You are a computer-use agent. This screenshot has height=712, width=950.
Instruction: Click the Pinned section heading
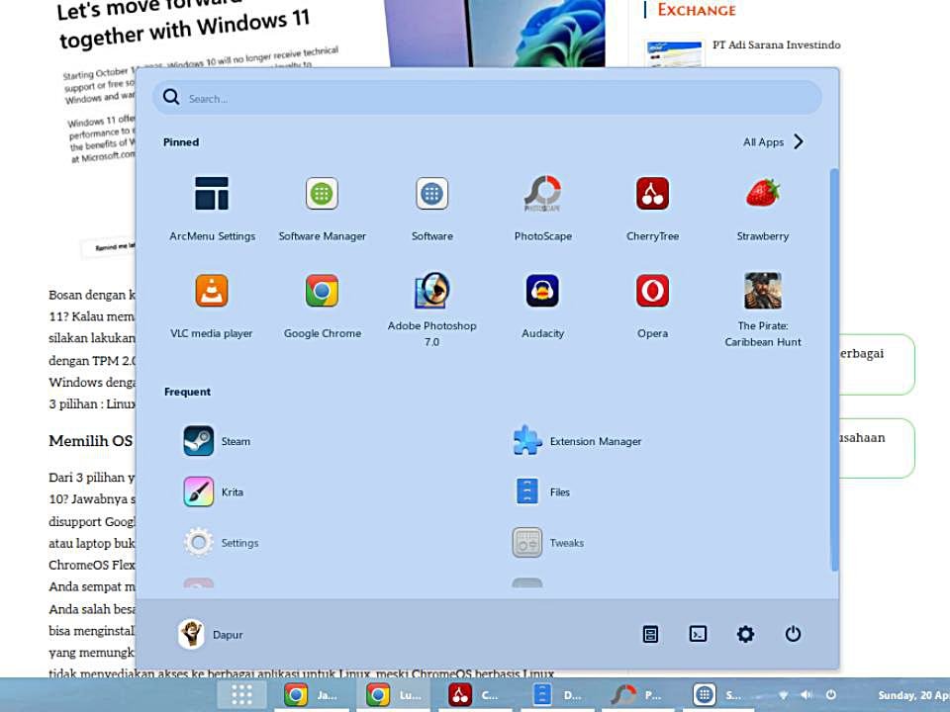[x=180, y=142]
